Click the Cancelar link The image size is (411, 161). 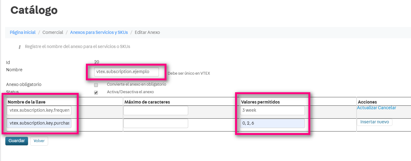(x=387, y=108)
